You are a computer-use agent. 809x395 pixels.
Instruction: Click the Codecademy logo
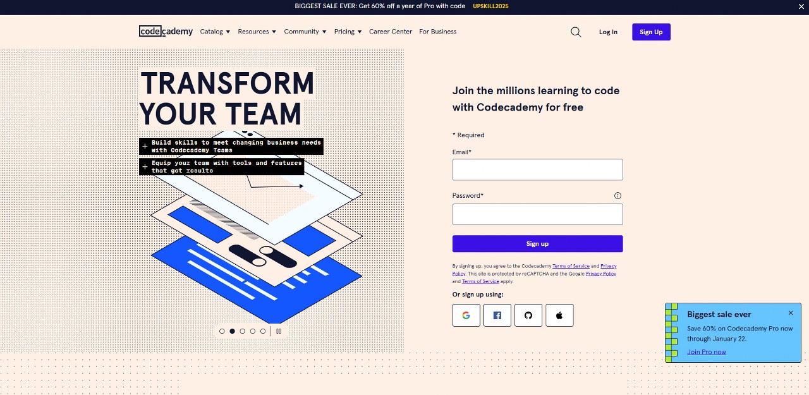pyautogui.click(x=166, y=32)
